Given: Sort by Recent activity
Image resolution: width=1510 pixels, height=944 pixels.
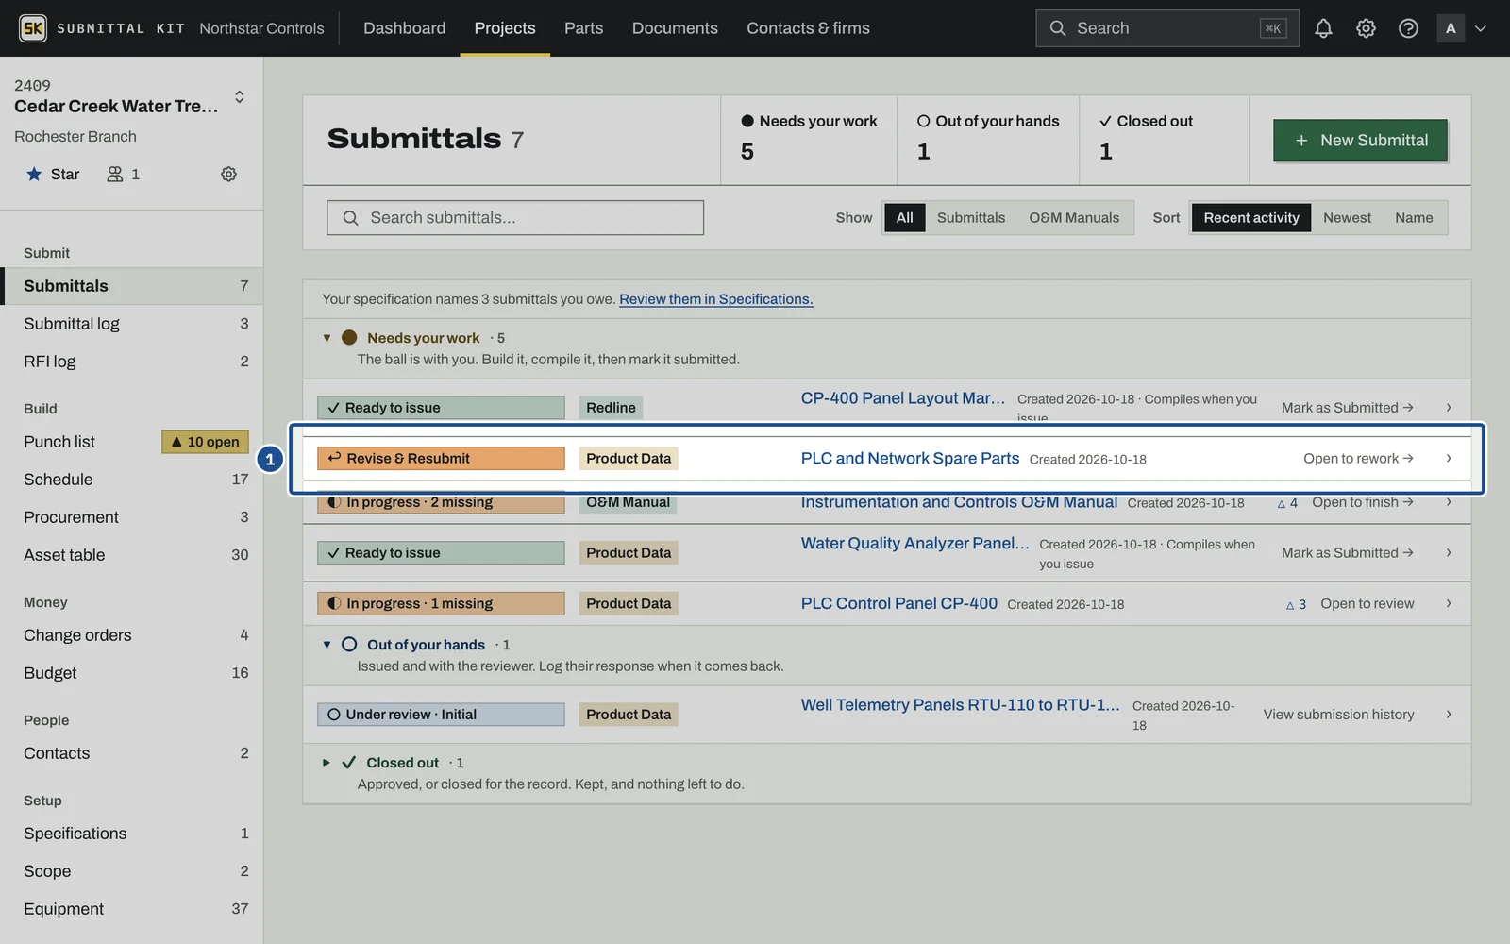Looking at the screenshot, I should pos(1251,218).
